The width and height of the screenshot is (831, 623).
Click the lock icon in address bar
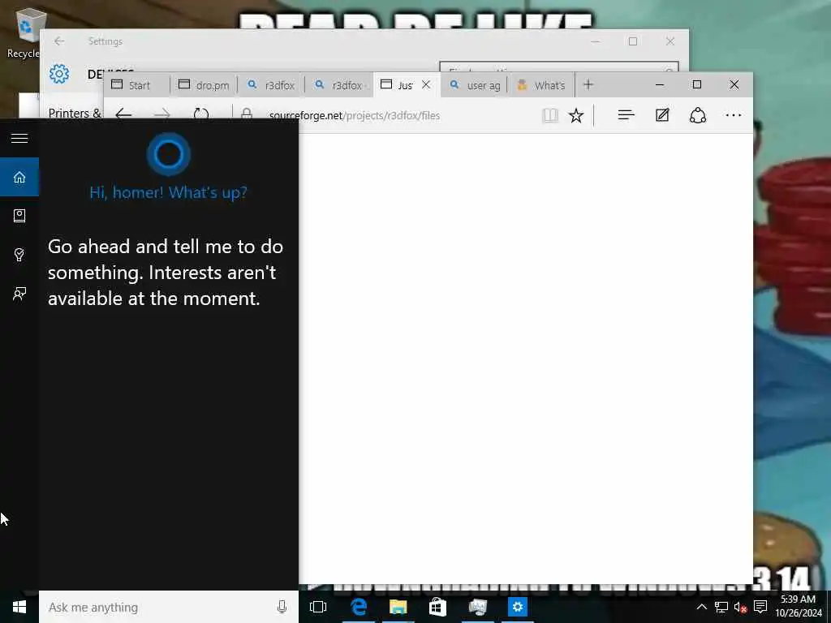pos(247,114)
